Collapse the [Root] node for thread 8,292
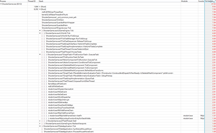The width and height of the screenshot is (216, 133). point(40,9)
